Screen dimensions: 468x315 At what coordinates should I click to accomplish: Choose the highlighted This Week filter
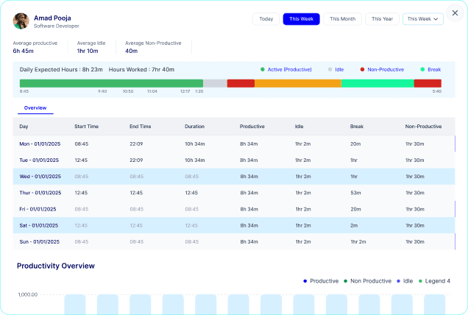click(301, 19)
